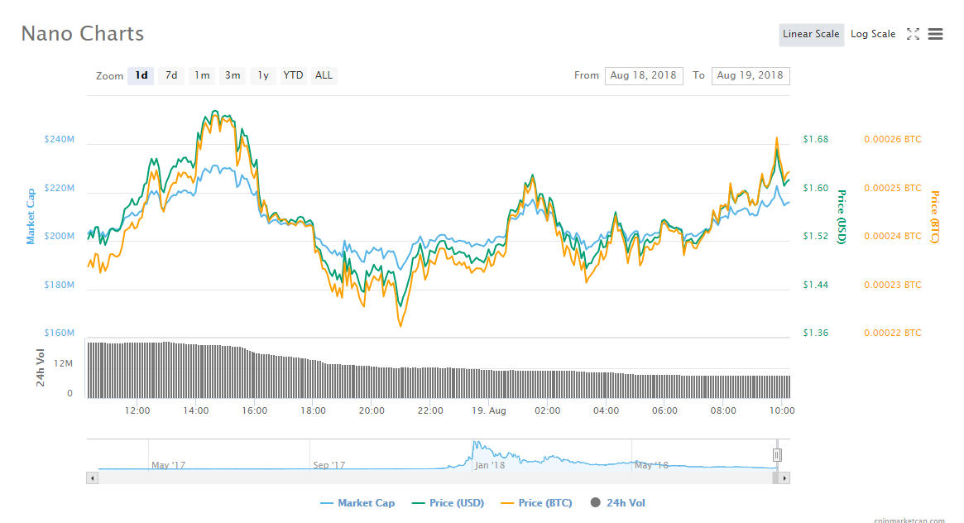This screenshot has height=523, width=964.
Task: Click the navigator scrollbar track
Action: click(434, 478)
